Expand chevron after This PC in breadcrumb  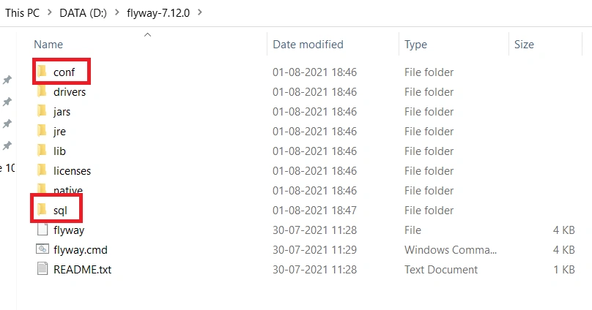click(50, 12)
